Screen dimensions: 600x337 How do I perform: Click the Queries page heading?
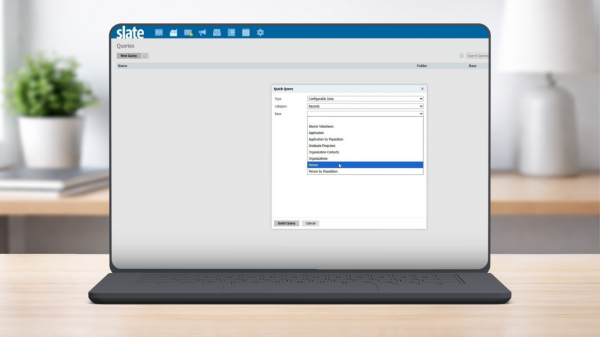tap(125, 46)
